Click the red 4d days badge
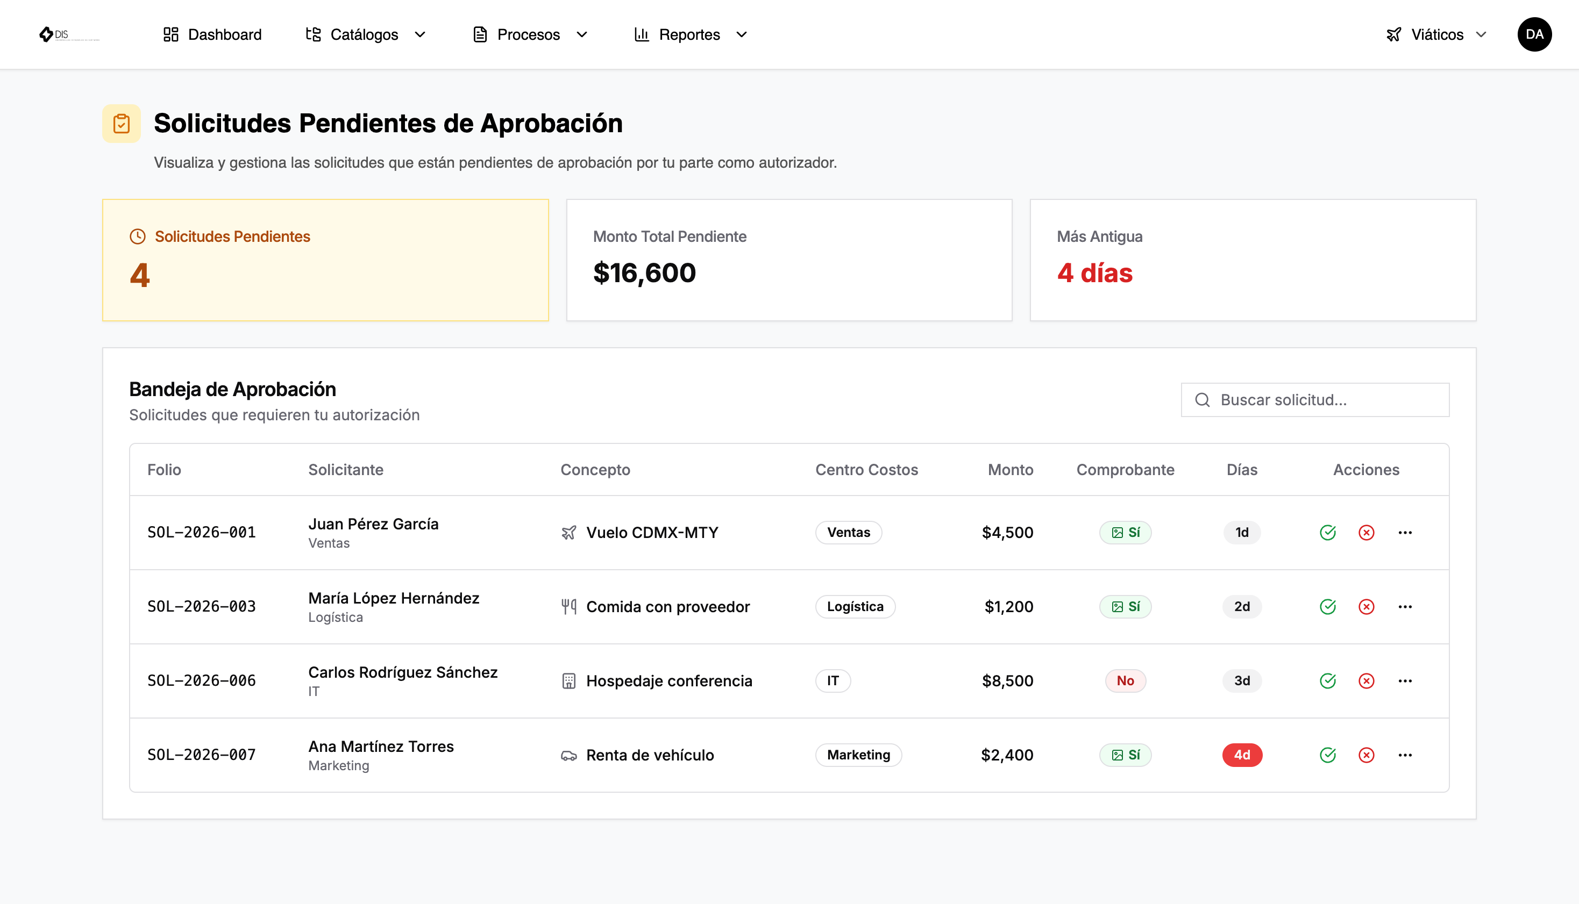The image size is (1579, 904). tap(1242, 755)
